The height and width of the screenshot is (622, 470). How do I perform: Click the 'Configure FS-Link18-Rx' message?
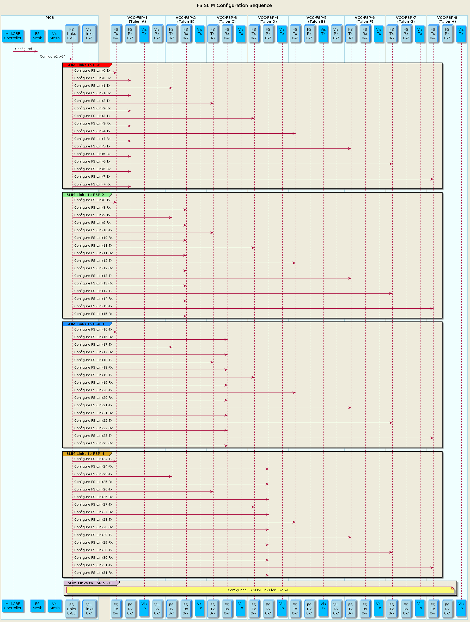pos(93,368)
